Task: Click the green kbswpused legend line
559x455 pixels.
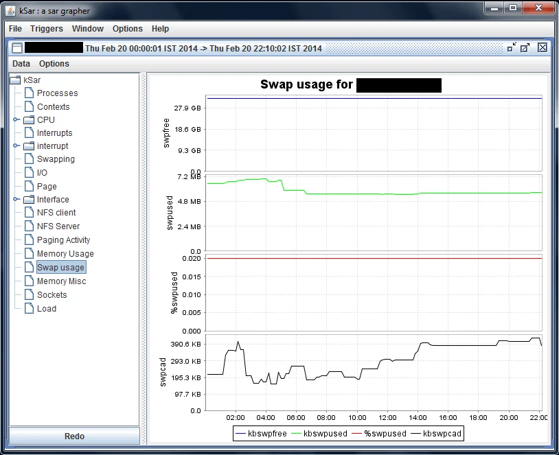Action: point(297,434)
